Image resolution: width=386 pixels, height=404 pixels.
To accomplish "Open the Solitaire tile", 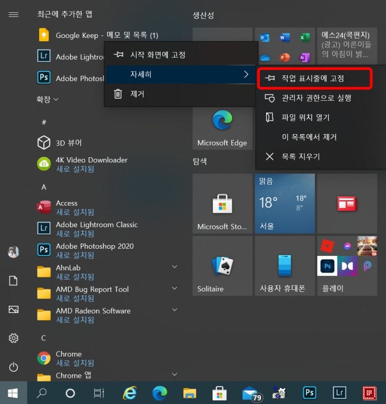I will pos(222,266).
